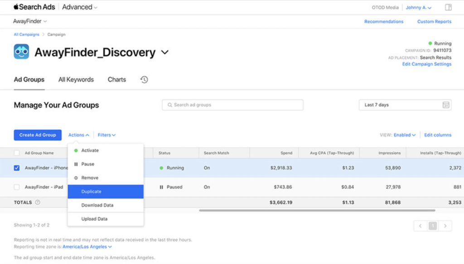Switch to the All Keywords tab
Image resolution: width=464 pixels, height=264 pixels.
coord(76,80)
